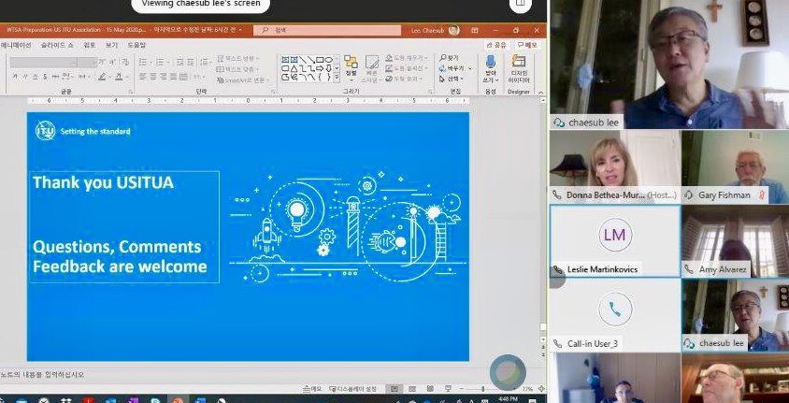Open the Arrange (정렬) shapes icon
This screenshot has width=789, height=403.
pos(351,63)
